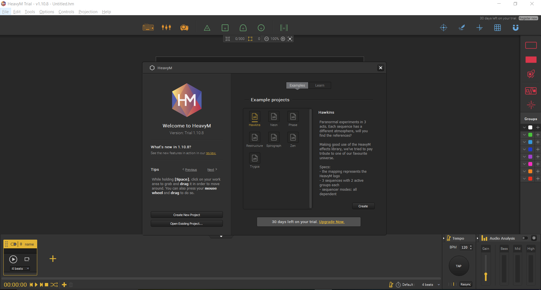Open the 4 beats dropdown in the player
Image resolution: width=541 pixels, height=290 pixels.
pyautogui.click(x=20, y=269)
